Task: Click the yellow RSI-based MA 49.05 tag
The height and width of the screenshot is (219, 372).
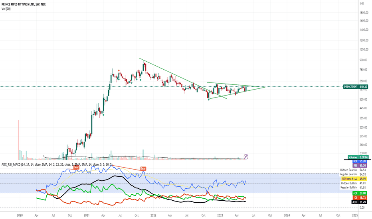Action: (x=354, y=179)
